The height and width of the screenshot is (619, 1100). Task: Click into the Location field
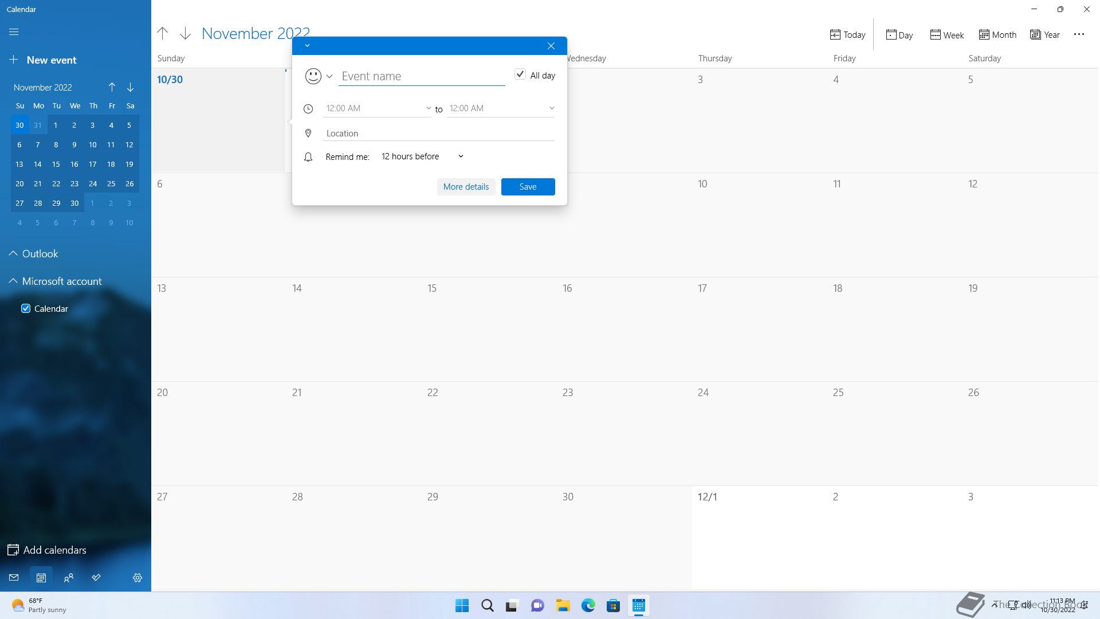pos(439,133)
